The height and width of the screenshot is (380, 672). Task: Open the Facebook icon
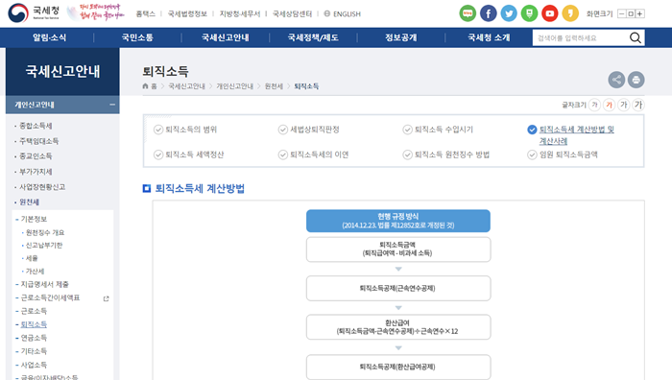[488, 13]
